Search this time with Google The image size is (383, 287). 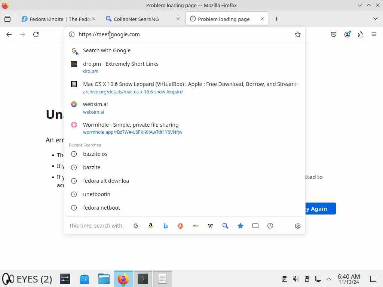click(136, 226)
